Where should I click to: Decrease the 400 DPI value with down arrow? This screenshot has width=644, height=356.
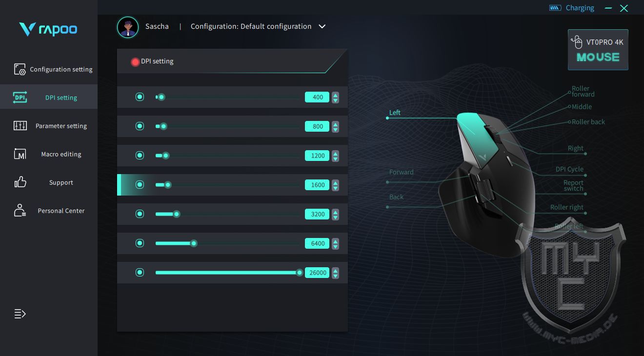[x=335, y=100]
